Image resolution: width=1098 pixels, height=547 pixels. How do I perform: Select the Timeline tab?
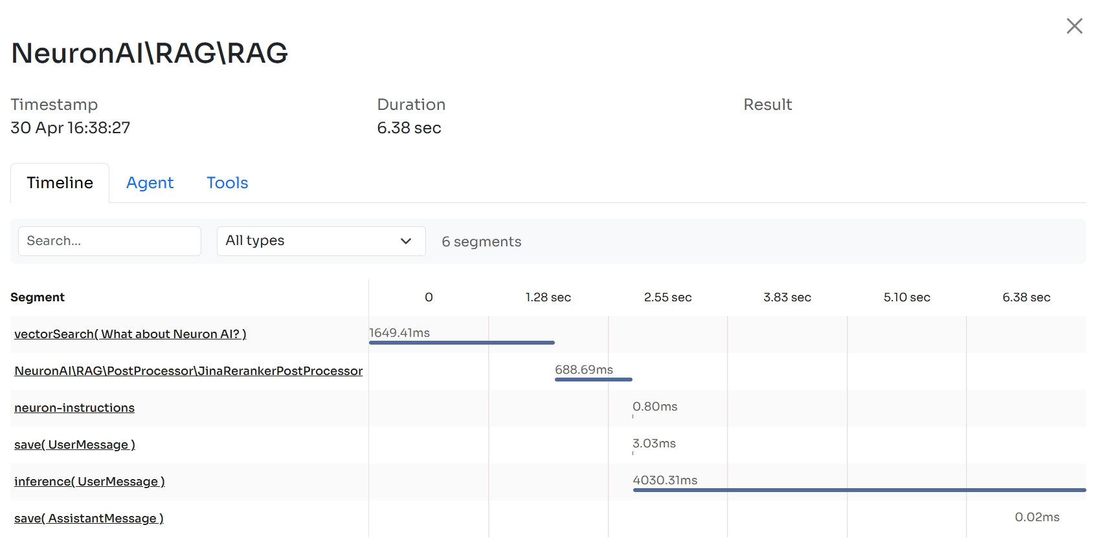(x=60, y=183)
